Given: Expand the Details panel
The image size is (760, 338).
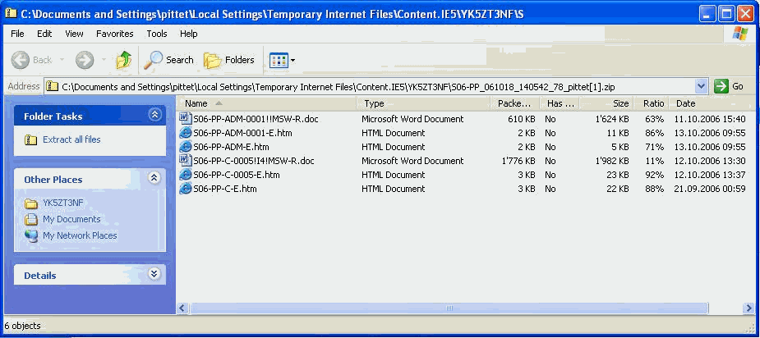Looking at the screenshot, I should pyautogui.click(x=154, y=274).
